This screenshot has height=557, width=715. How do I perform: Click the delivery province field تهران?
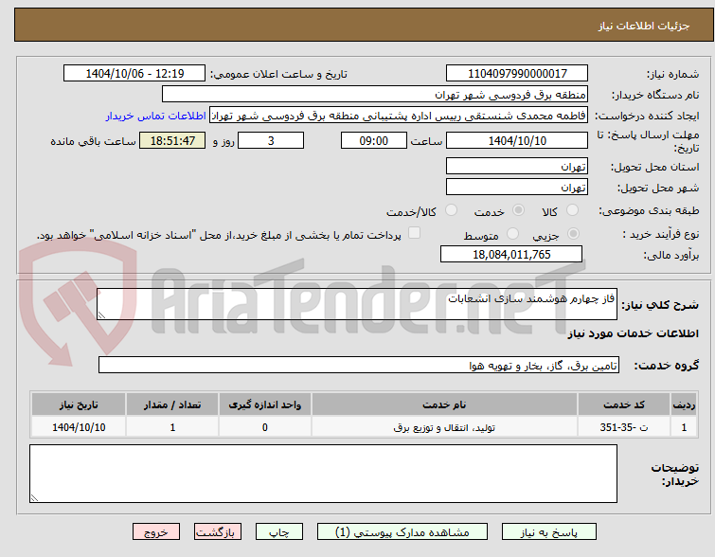tap(517, 166)
